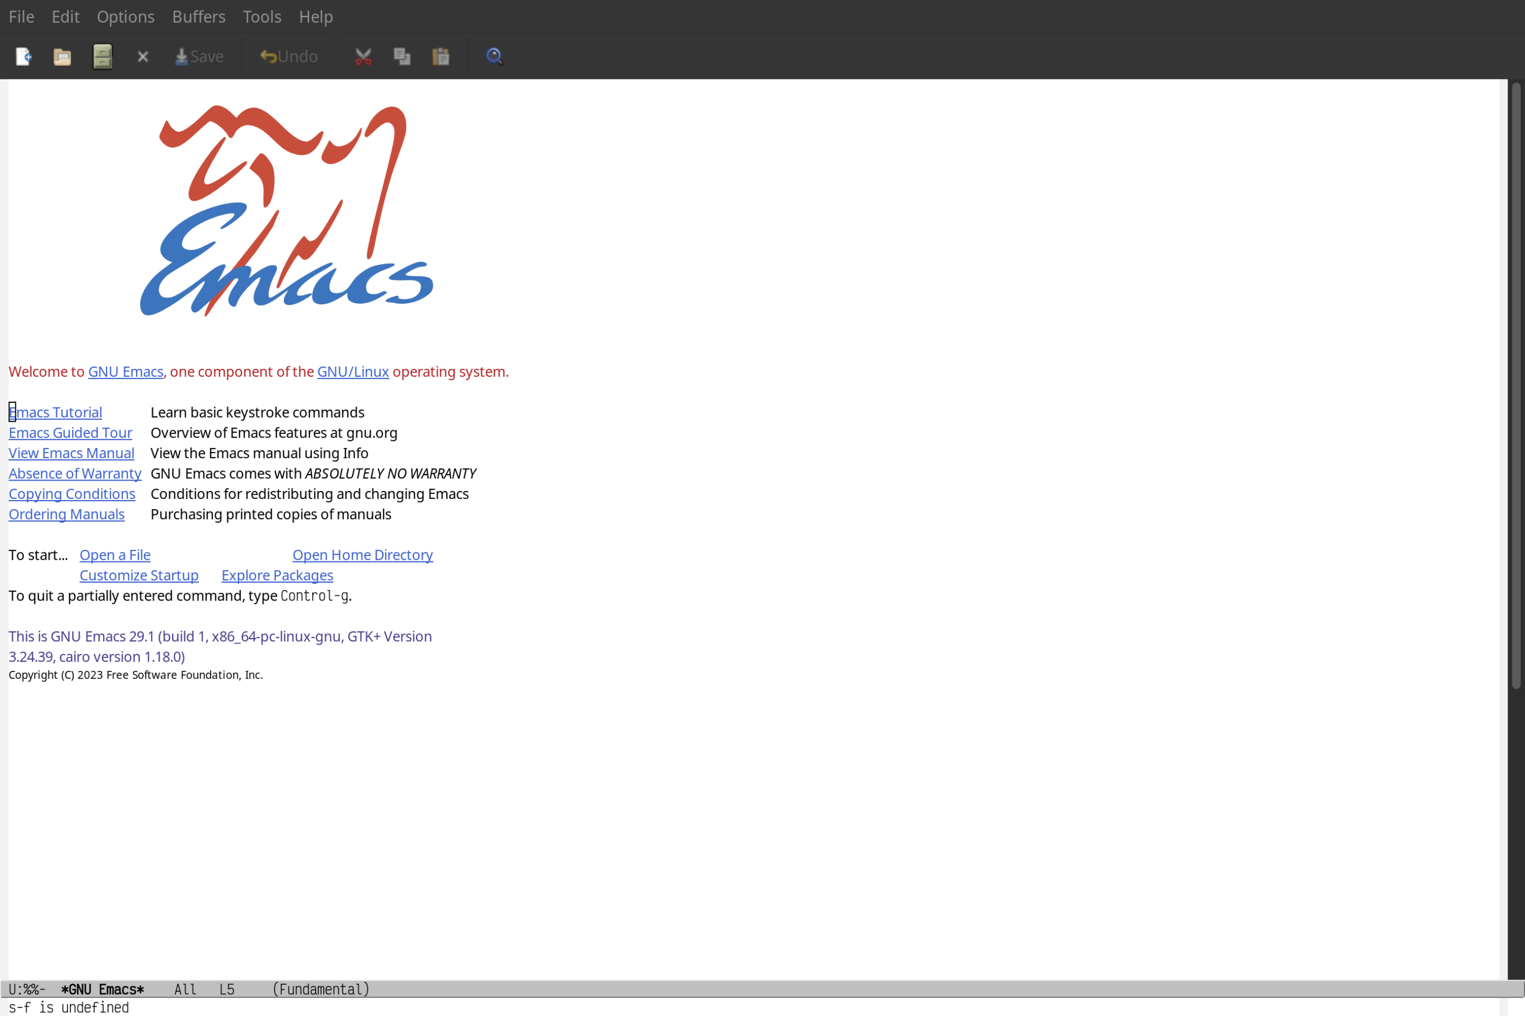Open the File menu

[x=21, y=16]
